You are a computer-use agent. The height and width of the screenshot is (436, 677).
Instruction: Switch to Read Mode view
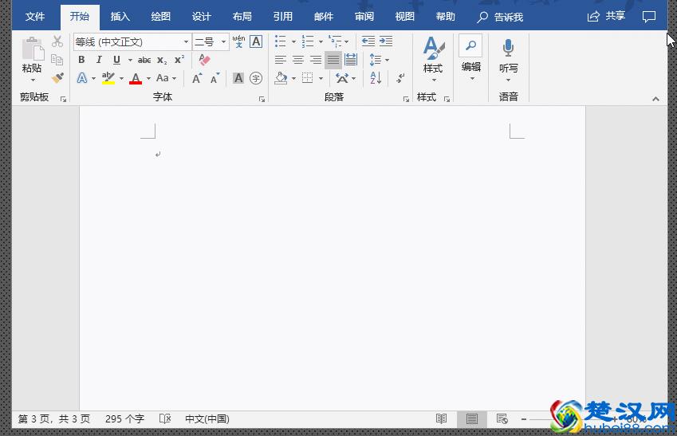(x=441, y=418)
